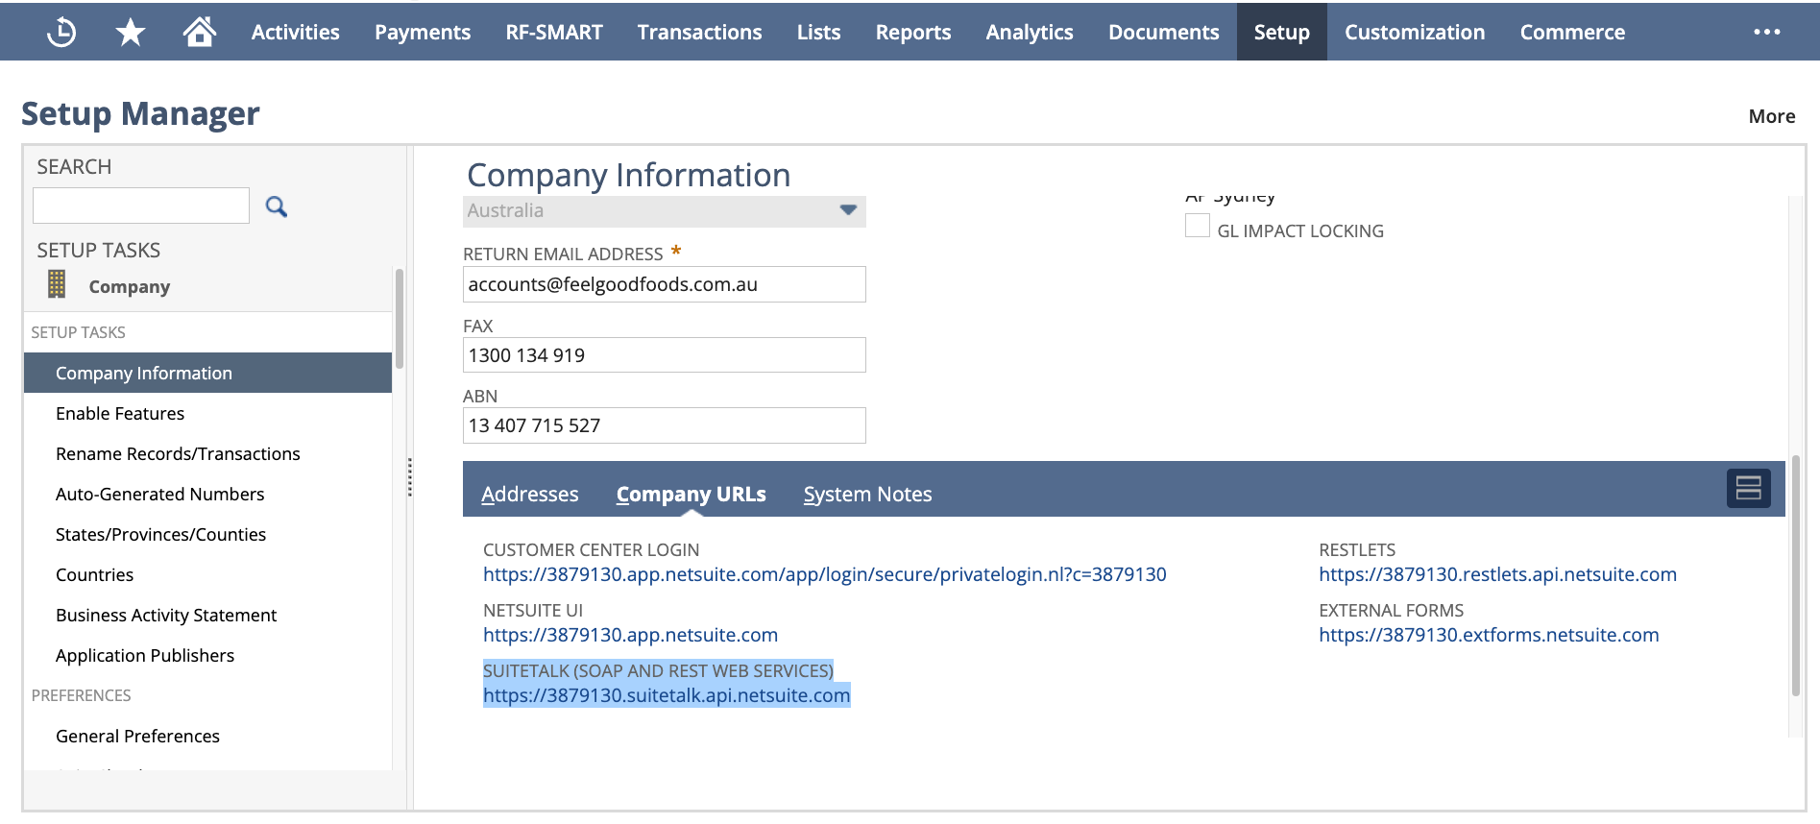
Task: Open the overflow ellipsis menu
Action: (x=1767, y=32)
